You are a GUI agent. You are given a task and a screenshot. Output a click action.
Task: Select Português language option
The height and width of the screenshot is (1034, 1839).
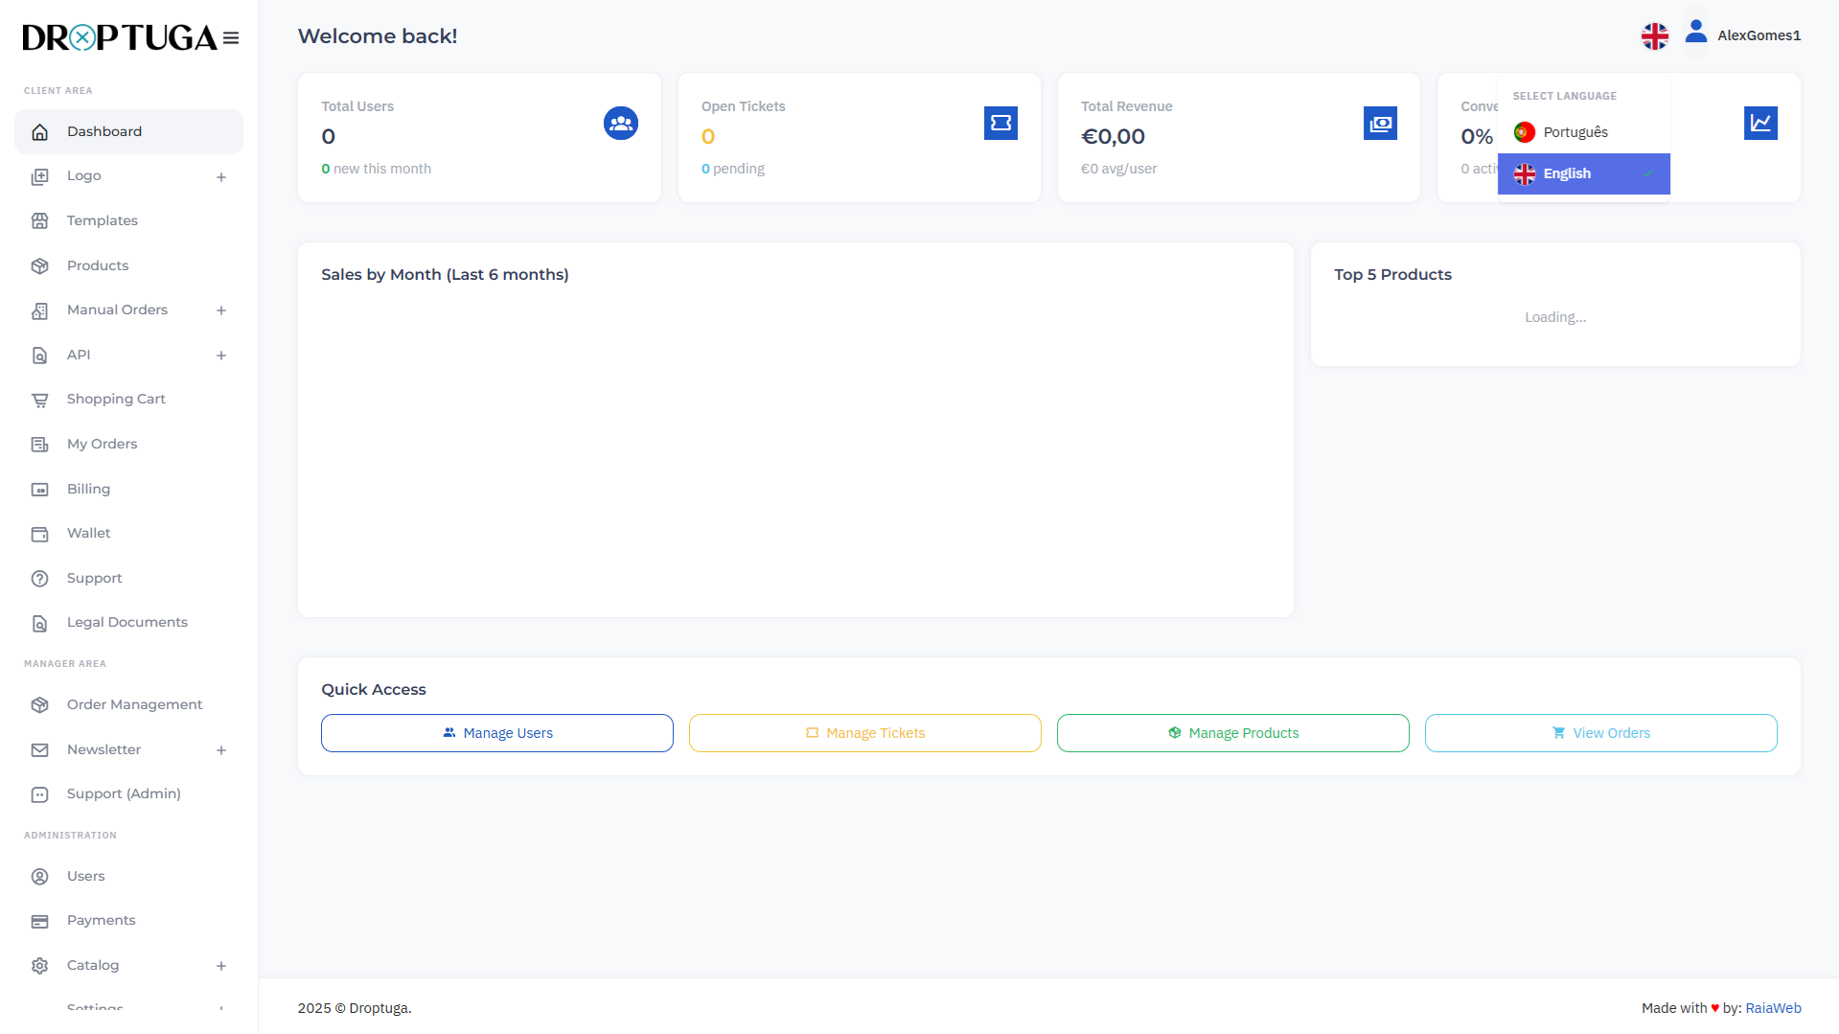pyautogui.click(x=1583, y=132)
